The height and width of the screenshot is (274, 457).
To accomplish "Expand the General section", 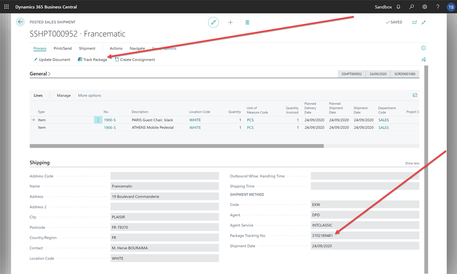I will click(x=40, y=74).
